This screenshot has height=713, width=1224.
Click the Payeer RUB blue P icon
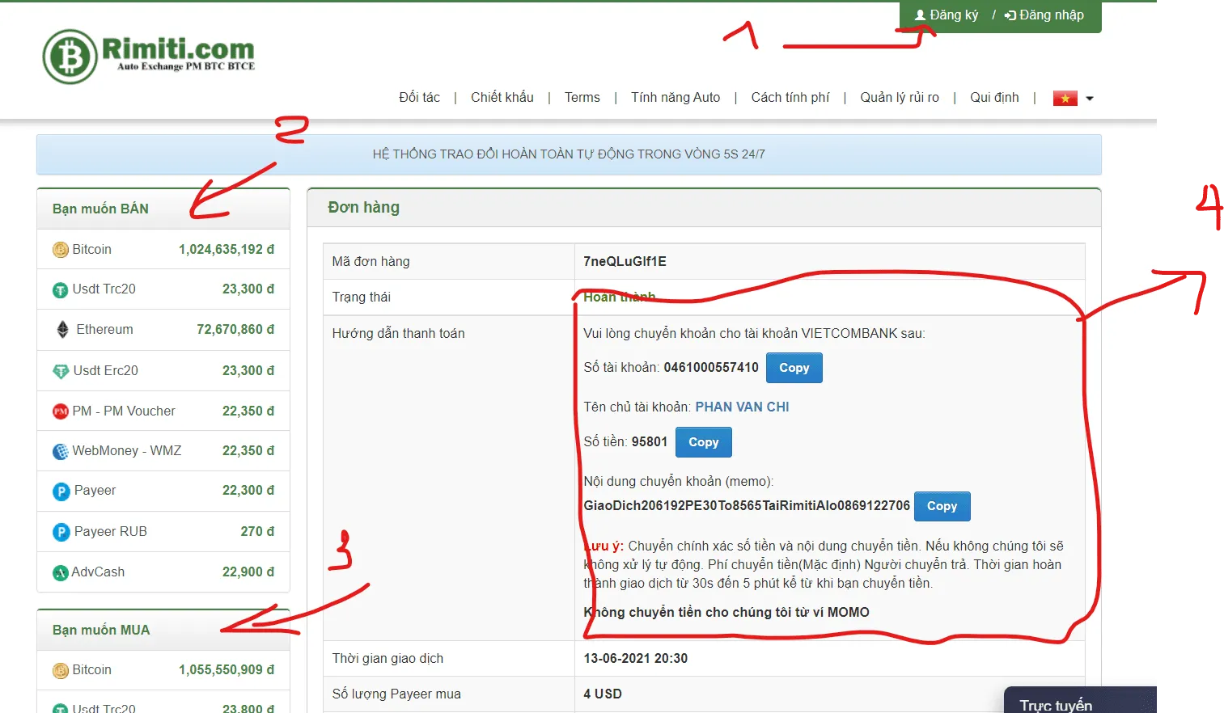[x=61, y=532]
